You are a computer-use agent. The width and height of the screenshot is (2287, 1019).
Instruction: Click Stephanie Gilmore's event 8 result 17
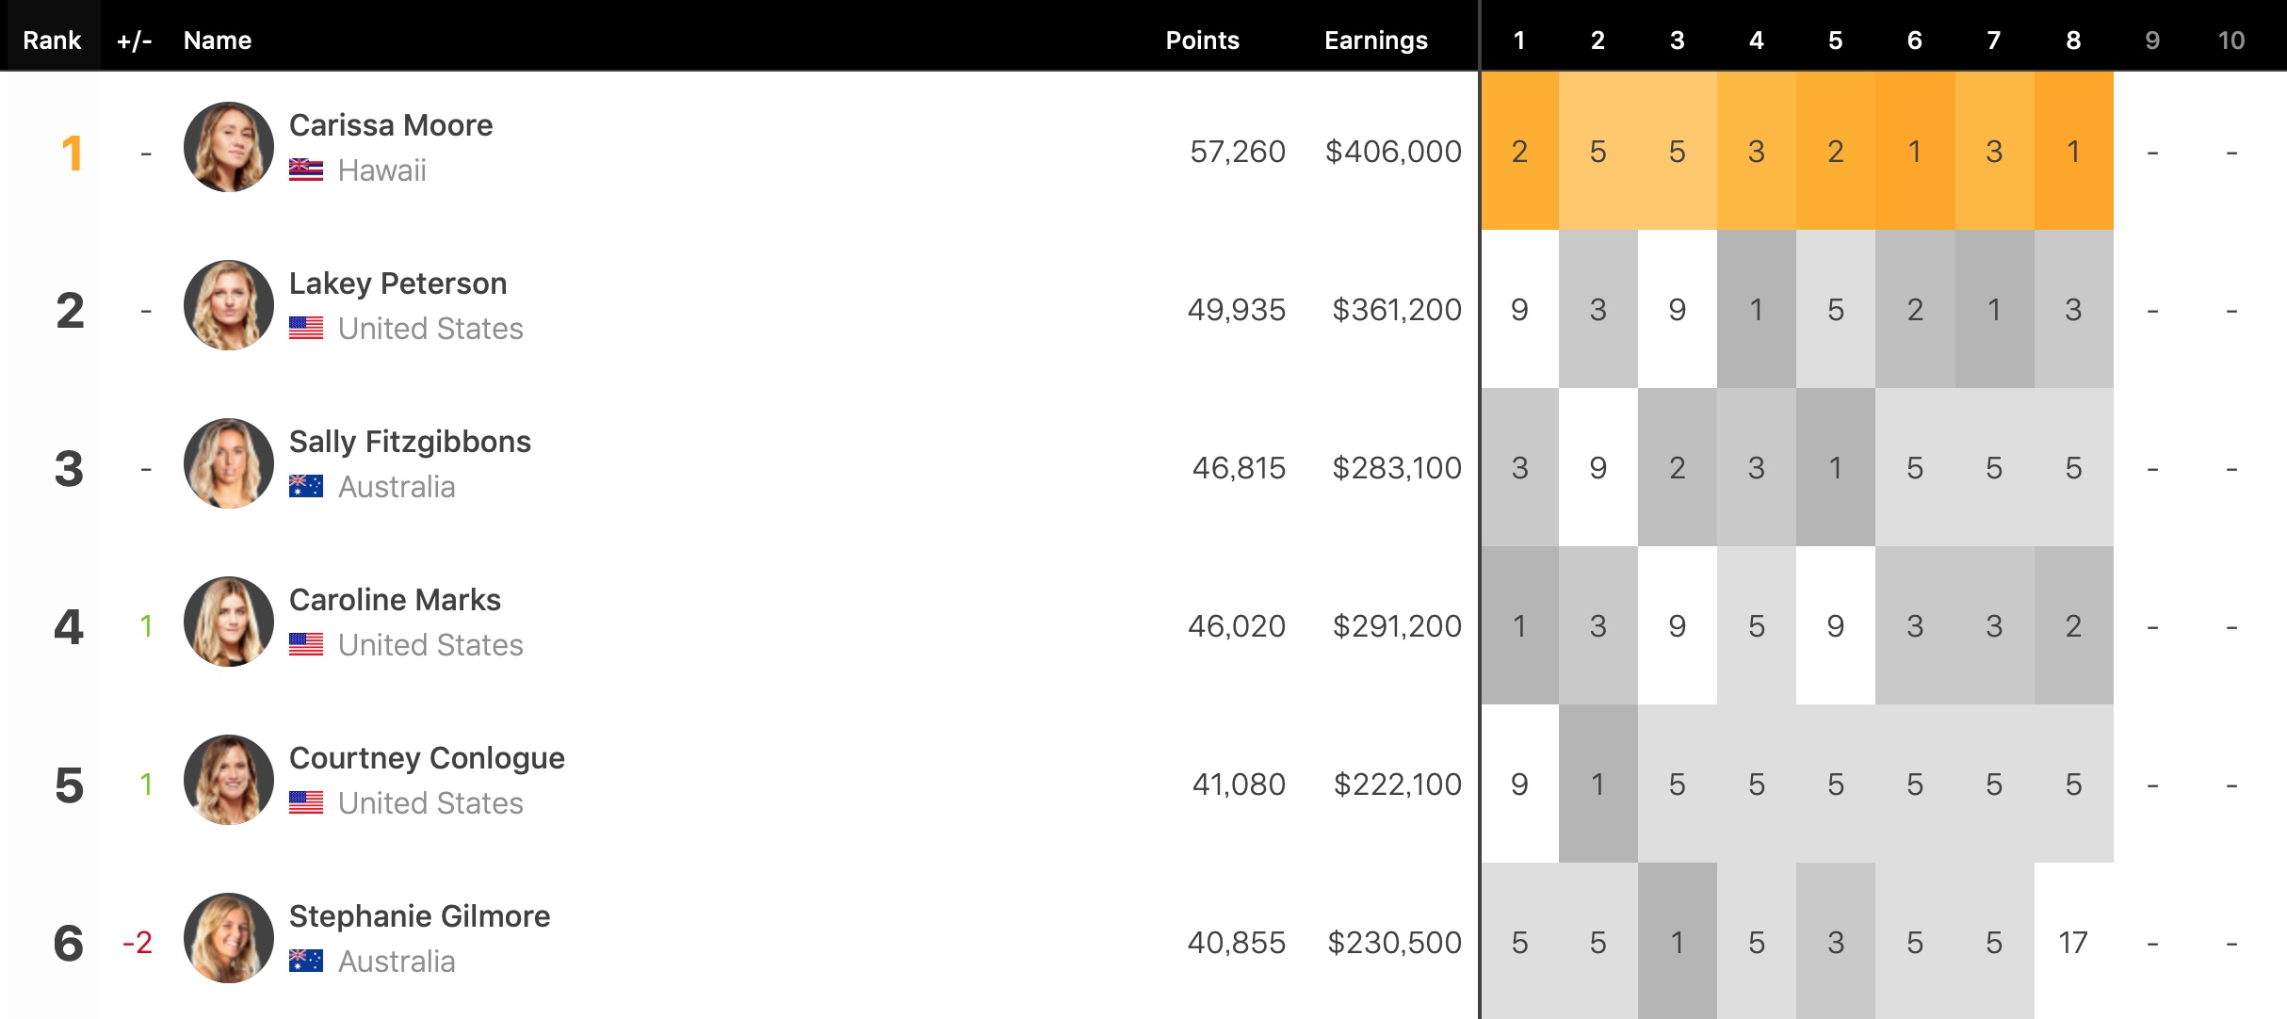pyautogui.click(x=2073, y=943)
